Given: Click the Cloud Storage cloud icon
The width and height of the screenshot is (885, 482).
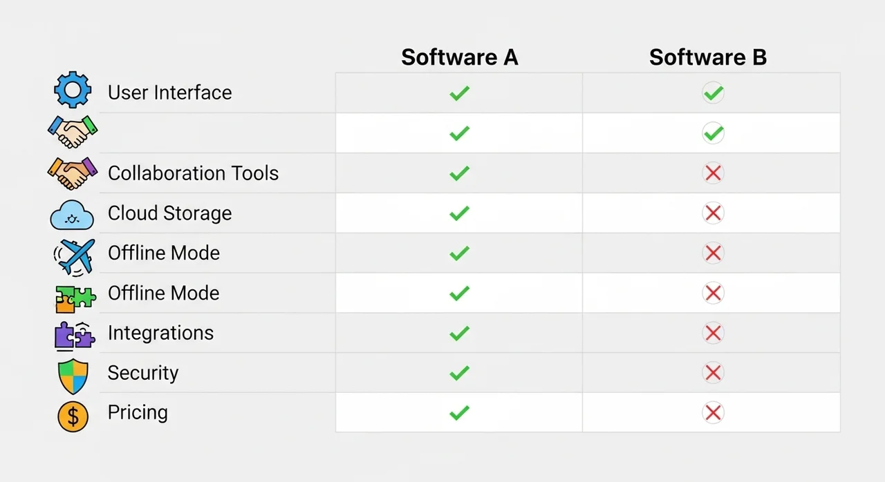Looking at the screenshot, I should click(72, 215).
